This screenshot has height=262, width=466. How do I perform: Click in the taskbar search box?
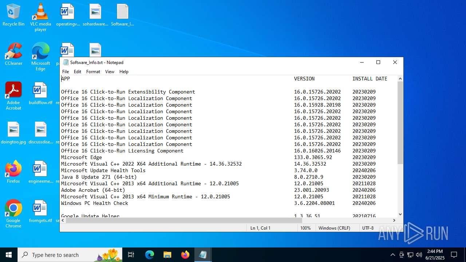[70, 255]
